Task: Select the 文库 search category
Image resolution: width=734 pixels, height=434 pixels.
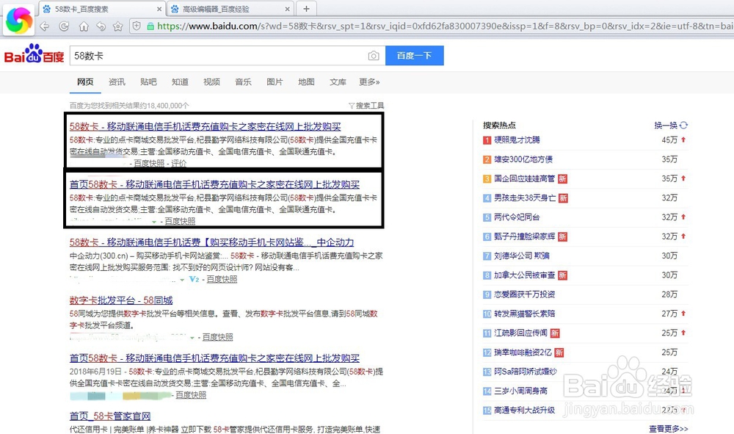Action: coord(338,82)
